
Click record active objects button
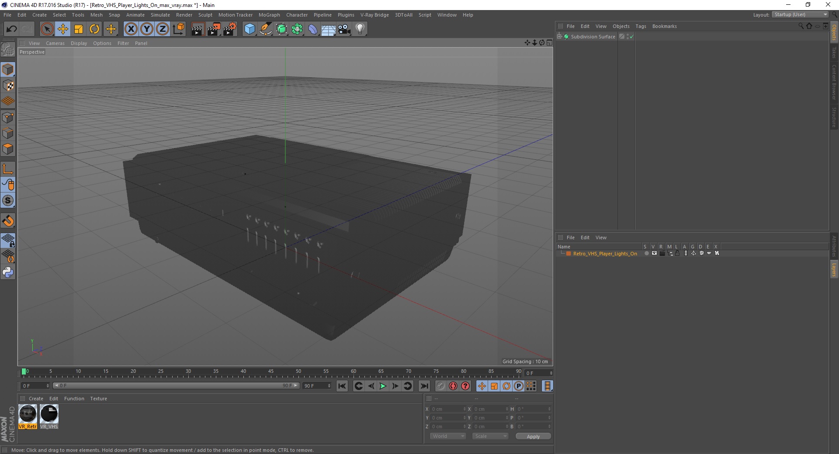pos(440,386)
